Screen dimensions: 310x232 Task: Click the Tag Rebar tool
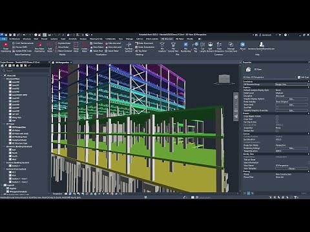click(141, 51)
